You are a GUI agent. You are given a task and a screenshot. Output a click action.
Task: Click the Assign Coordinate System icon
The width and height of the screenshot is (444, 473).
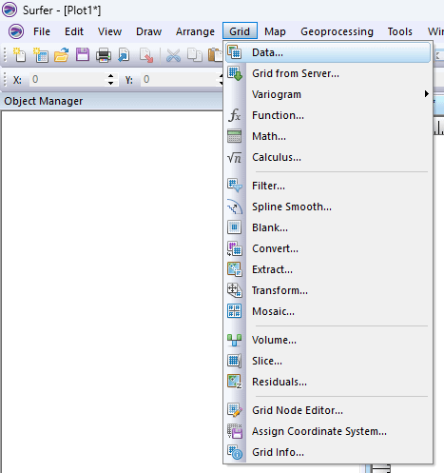click(235, 431)
